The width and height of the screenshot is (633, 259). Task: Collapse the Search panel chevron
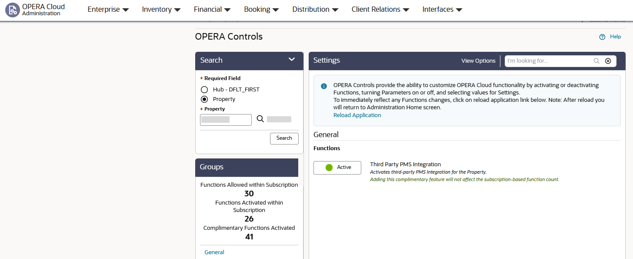pyautogui.click(x=292, y=60)
